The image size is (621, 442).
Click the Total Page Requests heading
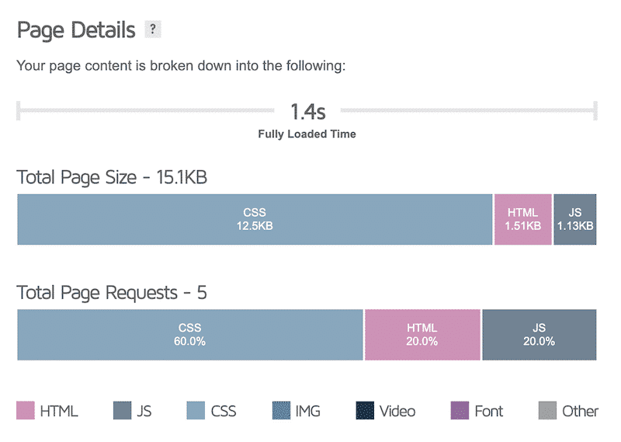tap(112, 293)
